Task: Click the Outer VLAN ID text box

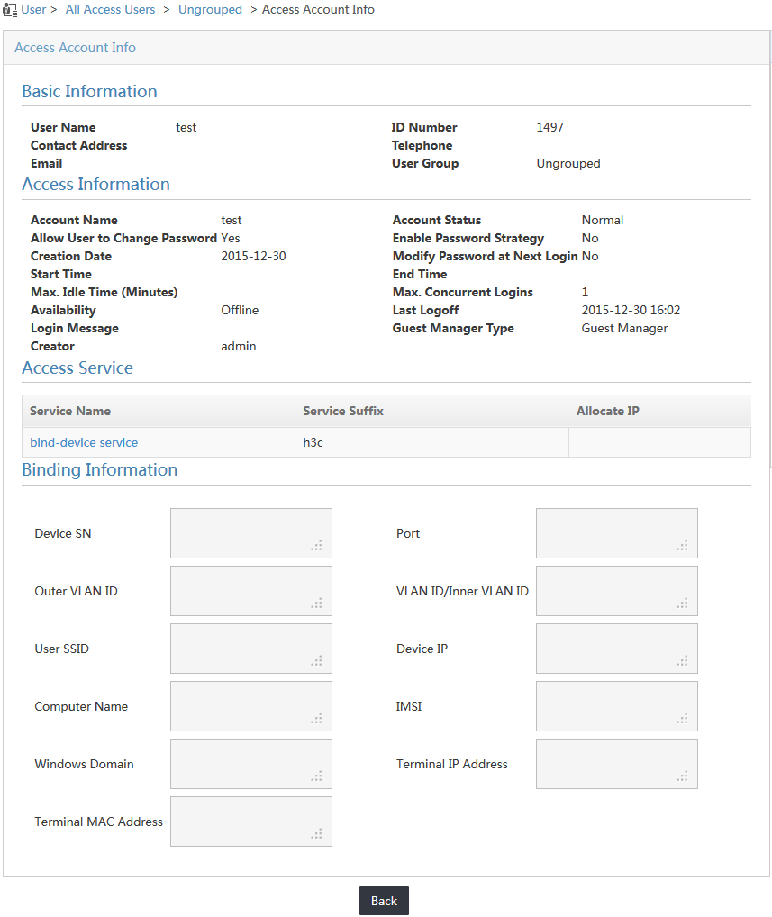Action: (251, 591)
